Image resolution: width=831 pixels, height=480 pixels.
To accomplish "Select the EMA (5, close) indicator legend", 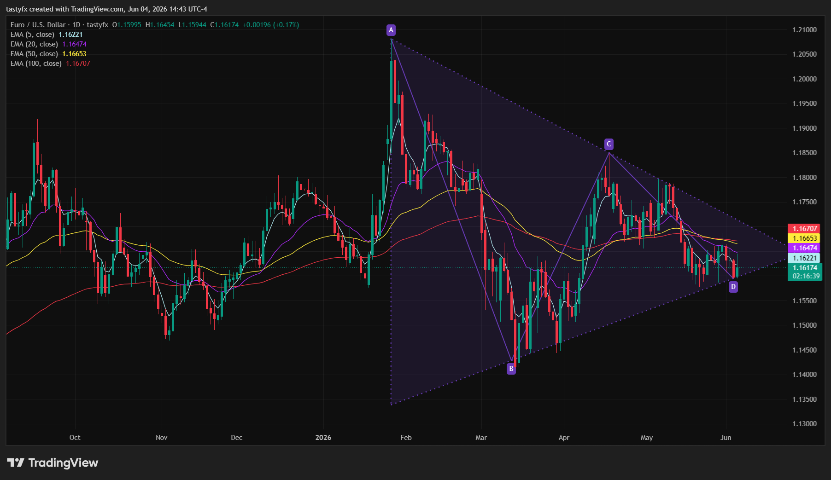I will 47,35.
